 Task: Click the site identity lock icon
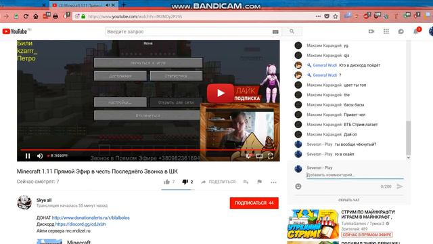click(x=83, y=16)
